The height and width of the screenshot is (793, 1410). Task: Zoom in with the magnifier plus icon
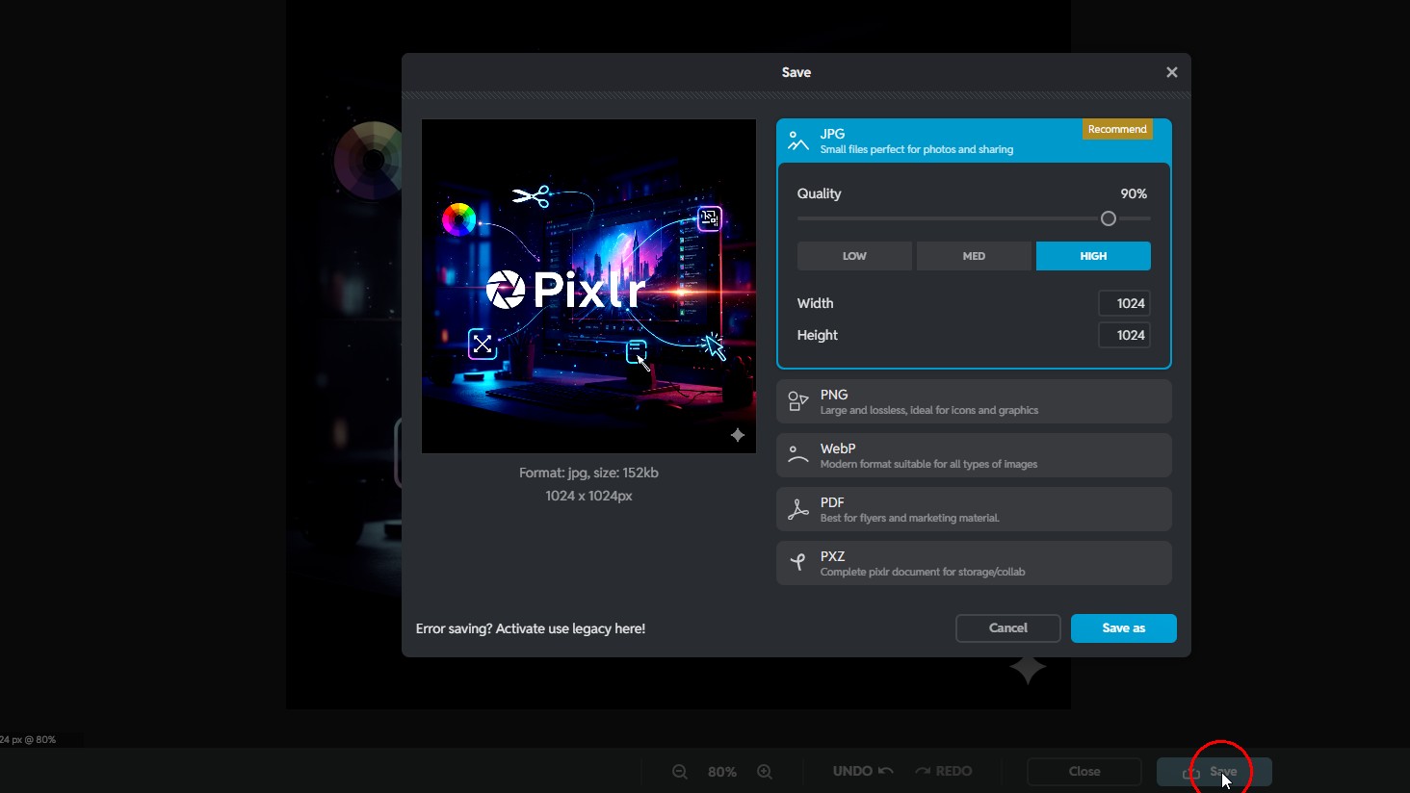765,772
